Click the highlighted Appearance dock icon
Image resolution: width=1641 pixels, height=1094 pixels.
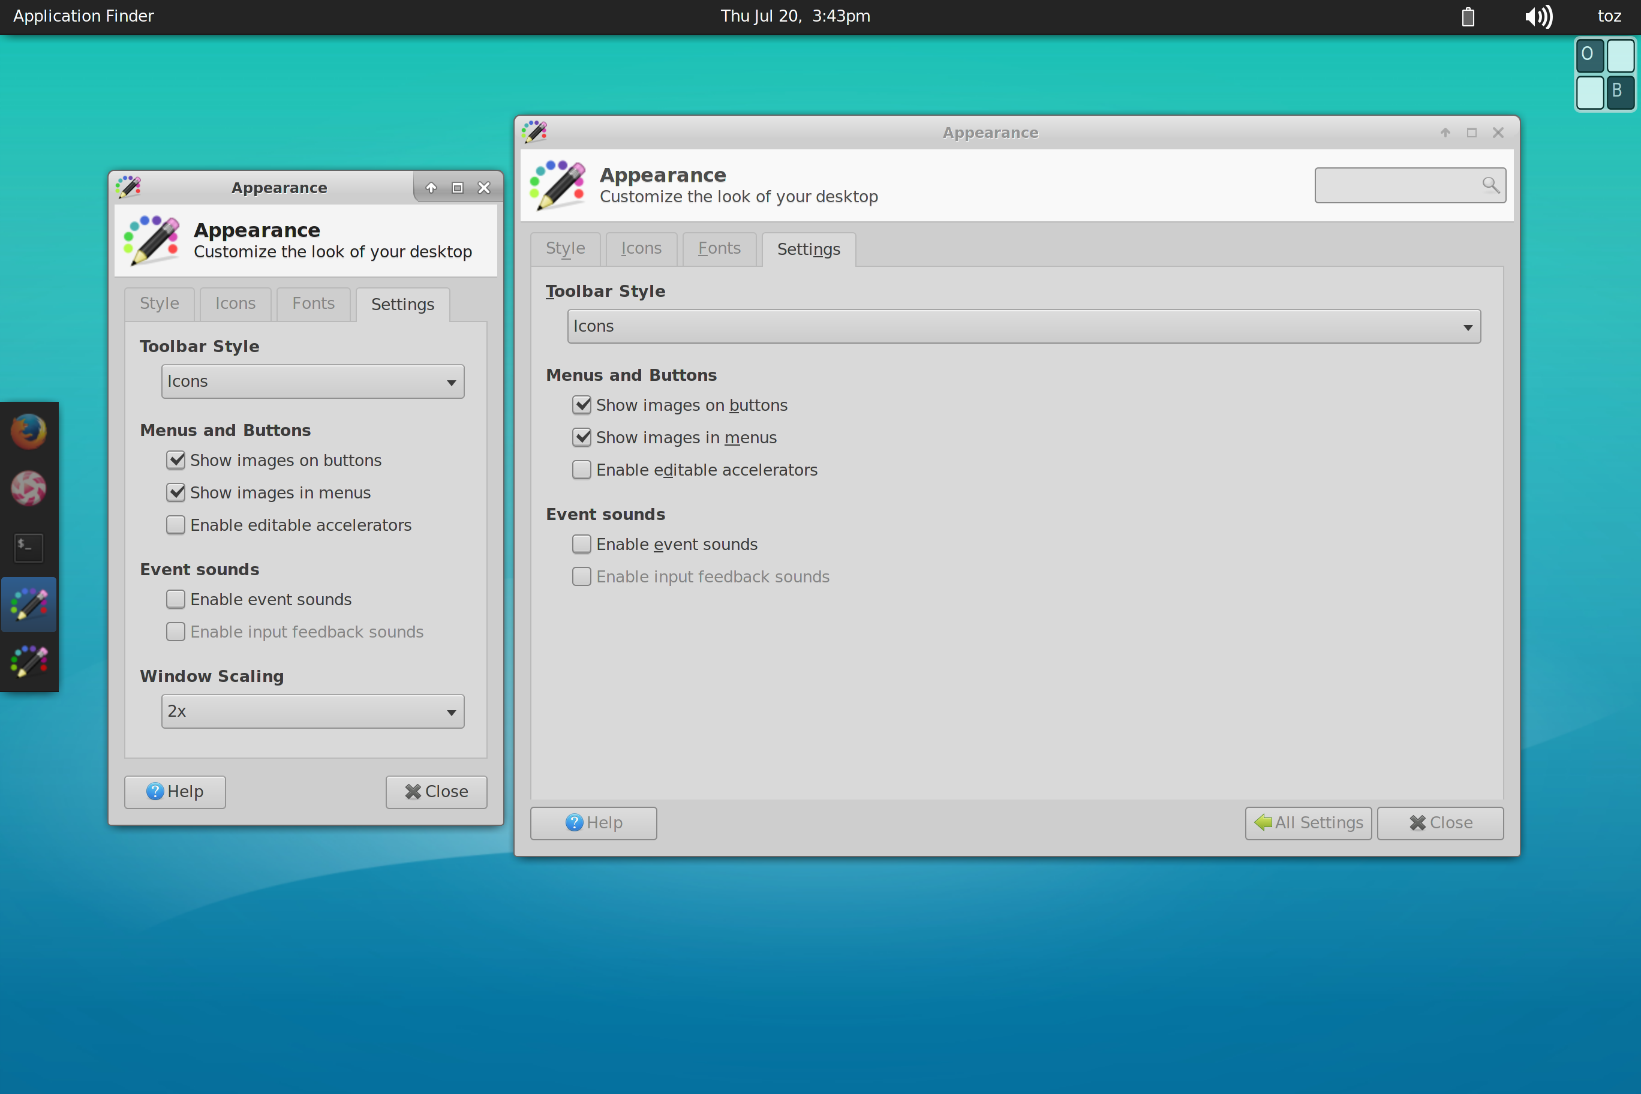[x=29, y=604]
